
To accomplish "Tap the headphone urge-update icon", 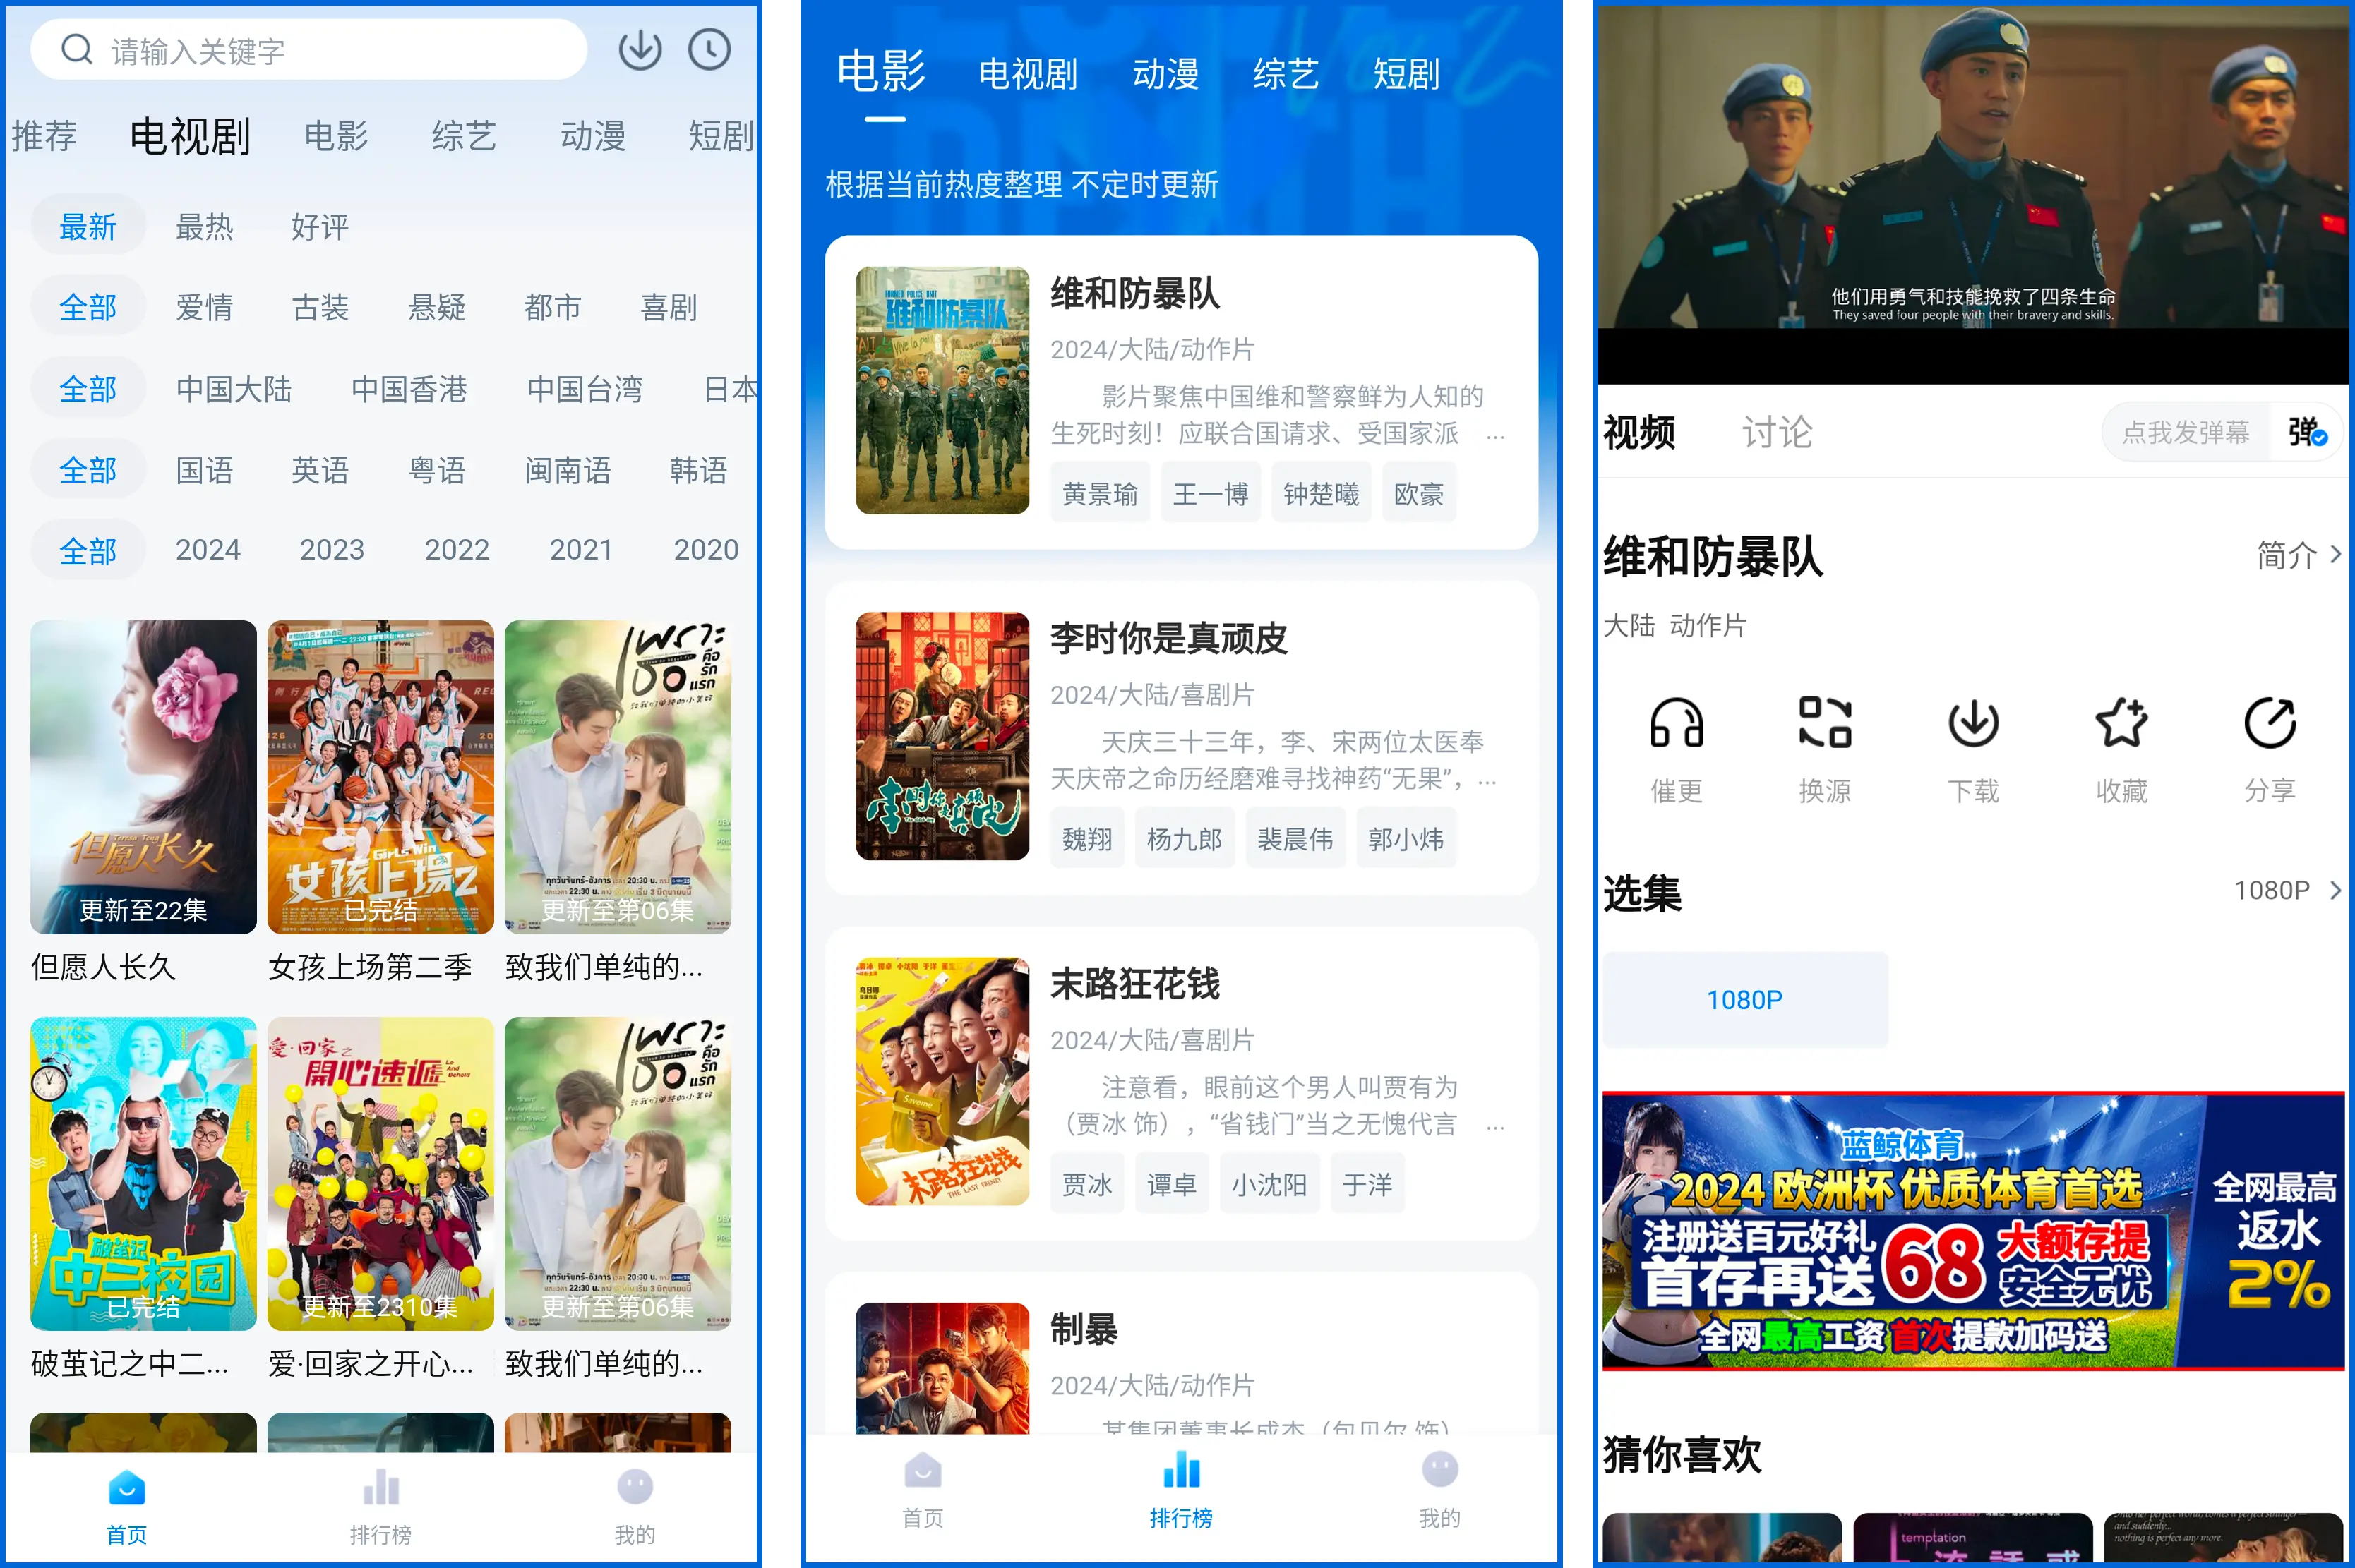I will pos(1676,723).
